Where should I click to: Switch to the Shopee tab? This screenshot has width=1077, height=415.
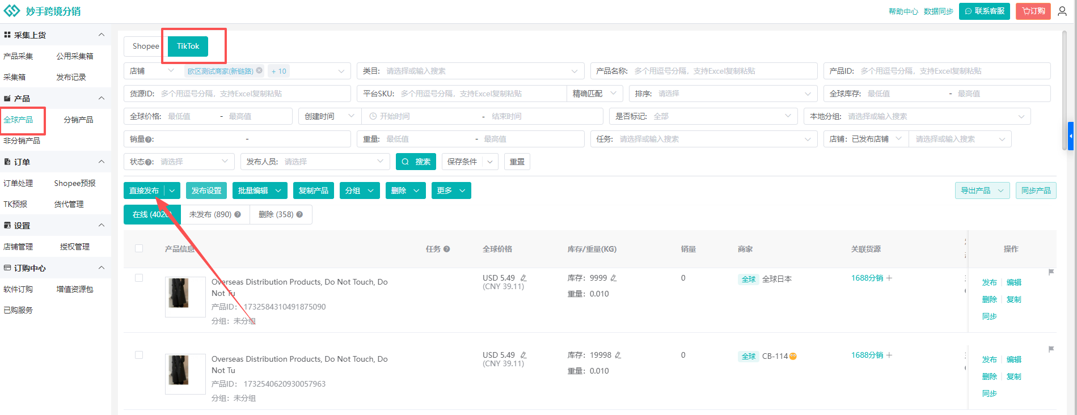[145, 46]
